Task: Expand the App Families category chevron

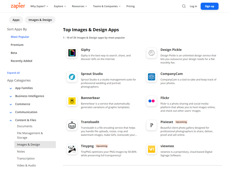Action: (11, 88)
